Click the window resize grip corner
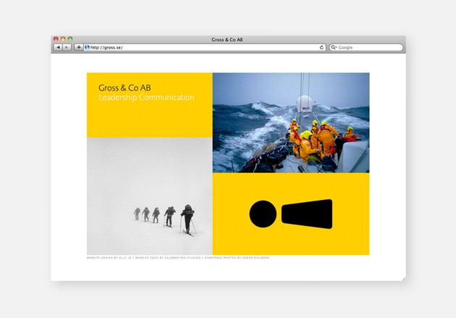This screenshot has height=318, width=456. pyautogui.click(x=403, y=279)
